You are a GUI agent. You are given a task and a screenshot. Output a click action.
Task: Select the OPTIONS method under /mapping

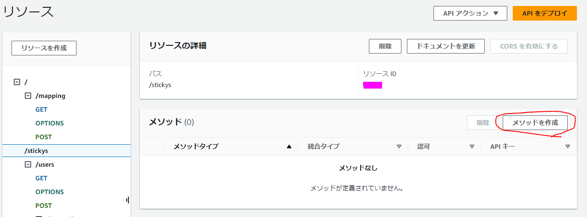pyautogui.click(x=49, y=123)
